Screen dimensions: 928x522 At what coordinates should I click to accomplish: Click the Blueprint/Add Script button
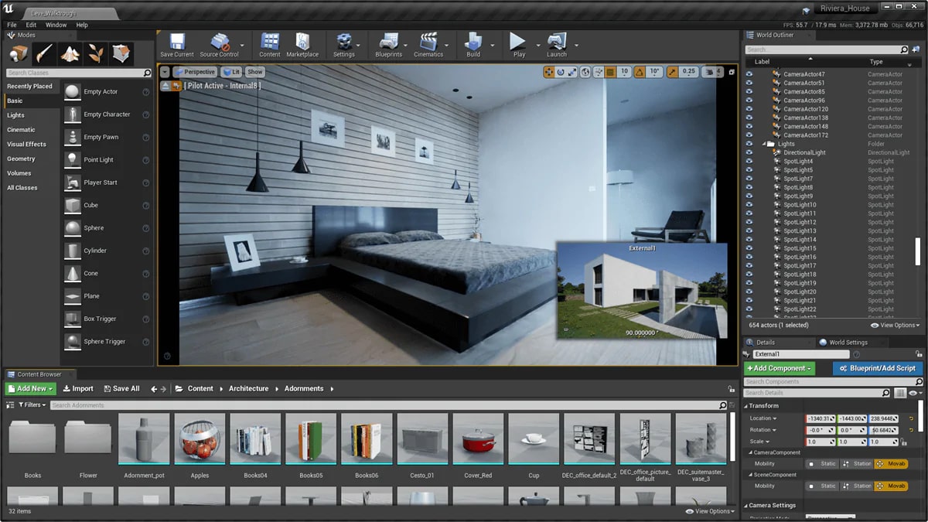(876, 368)
